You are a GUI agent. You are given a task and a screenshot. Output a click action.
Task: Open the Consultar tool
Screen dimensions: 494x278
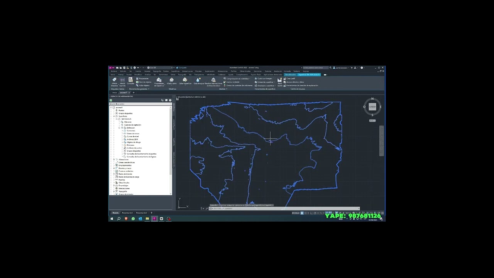coord(130,81)
